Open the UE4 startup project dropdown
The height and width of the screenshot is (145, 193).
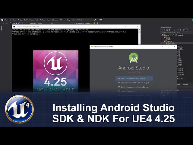coord(62,23)
